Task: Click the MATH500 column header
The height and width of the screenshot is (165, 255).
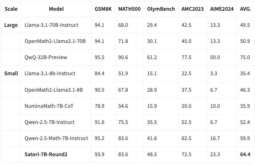Action: point(128,9)
